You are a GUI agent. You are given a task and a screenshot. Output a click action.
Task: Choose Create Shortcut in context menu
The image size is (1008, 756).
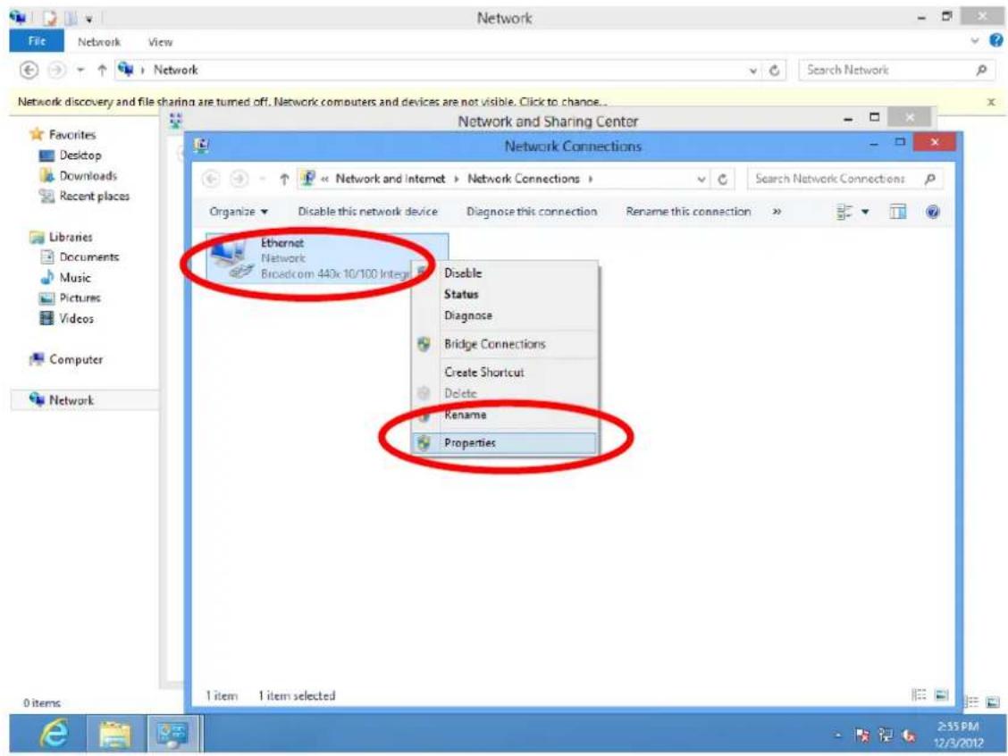(484, 373)
